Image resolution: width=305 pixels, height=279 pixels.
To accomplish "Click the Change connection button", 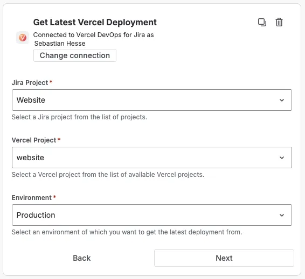I will point(75,55).
